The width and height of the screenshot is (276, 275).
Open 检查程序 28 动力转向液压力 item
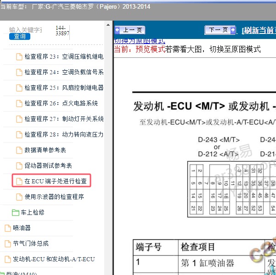[x=64, y=135]
